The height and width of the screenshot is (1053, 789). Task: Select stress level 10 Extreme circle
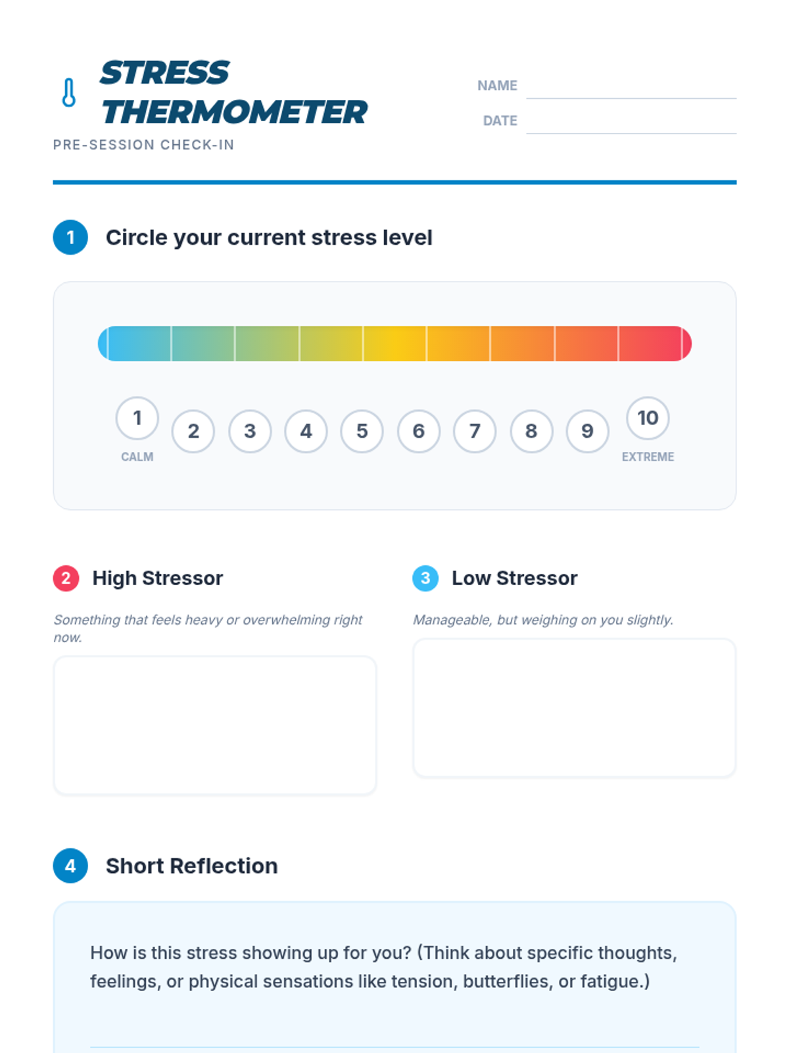pyautogui.click(x=648, y=418)
